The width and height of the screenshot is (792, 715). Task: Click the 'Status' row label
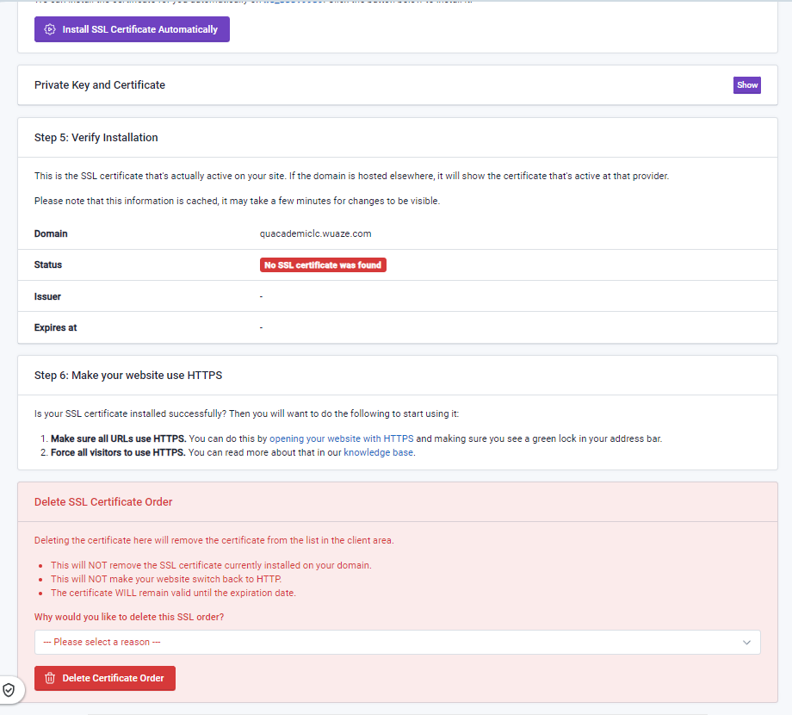point(48,265)
